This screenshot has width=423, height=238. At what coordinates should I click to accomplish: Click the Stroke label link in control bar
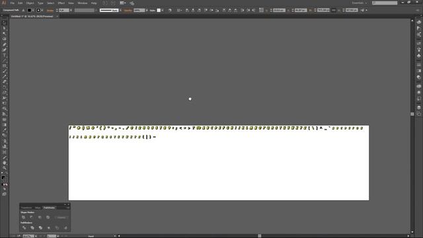(x=50, y=11)
